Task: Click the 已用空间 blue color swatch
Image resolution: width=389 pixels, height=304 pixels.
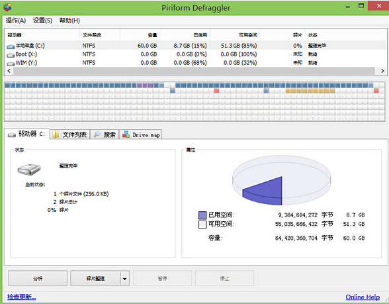Action: [x=202, y=215]
